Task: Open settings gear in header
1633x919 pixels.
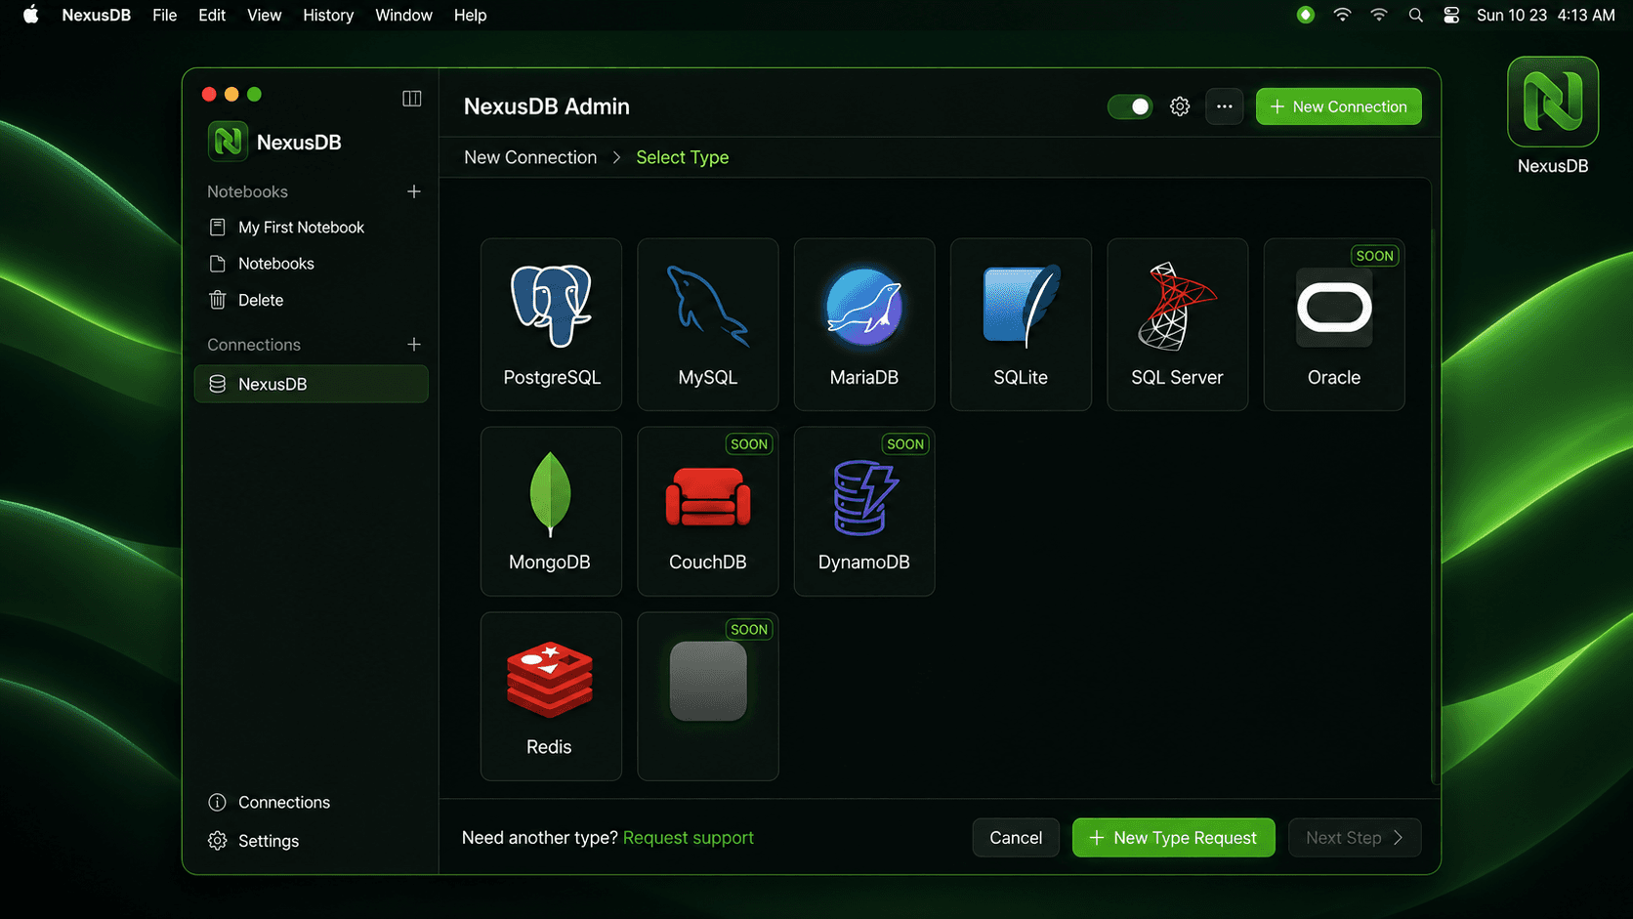Action: (x=1180, y=106)
